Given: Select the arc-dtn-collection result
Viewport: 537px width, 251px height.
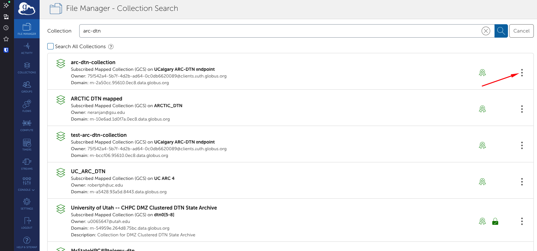Looking at the screenshot, I should (93, 62).
